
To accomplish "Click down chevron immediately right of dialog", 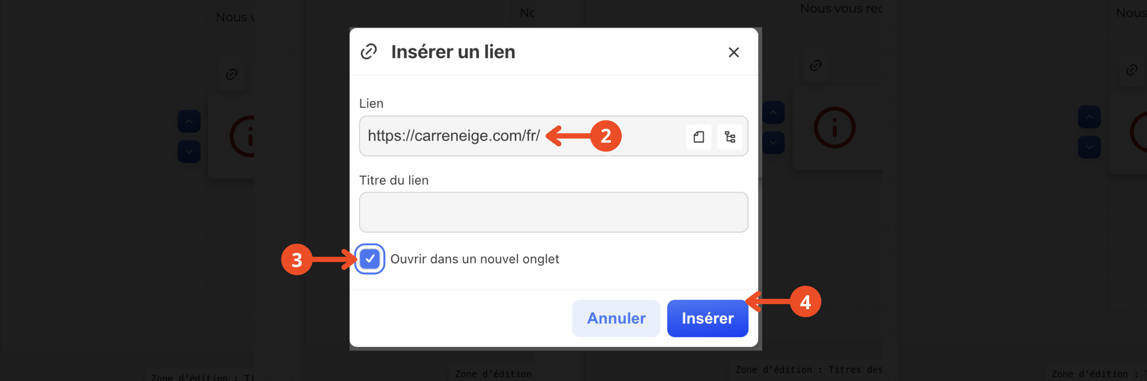I will (773, 143).
